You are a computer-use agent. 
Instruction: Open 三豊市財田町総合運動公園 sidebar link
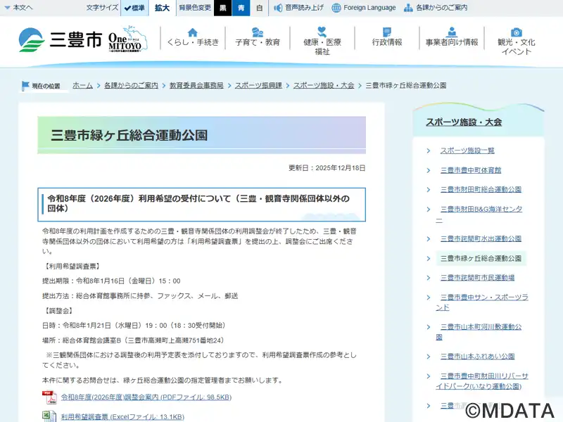point(481,190)
